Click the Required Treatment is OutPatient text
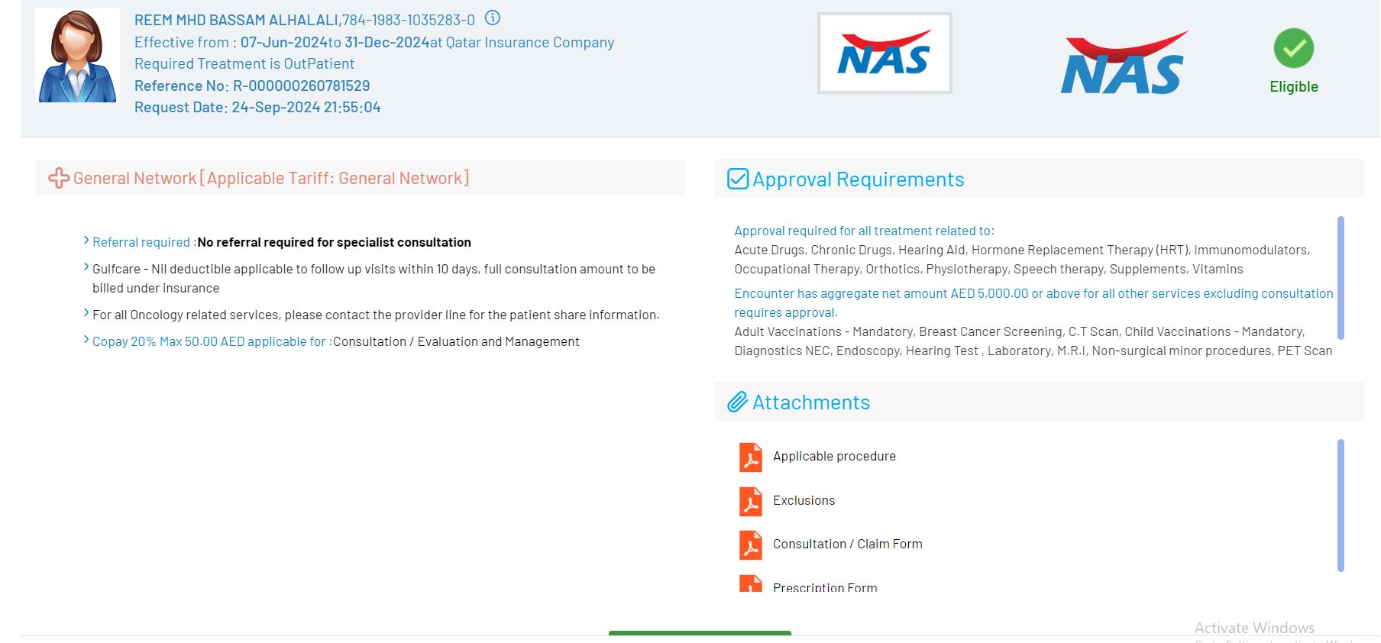The width and height of the screenshot is (1381, 643). pyautogui.click(x=244, y=63)
